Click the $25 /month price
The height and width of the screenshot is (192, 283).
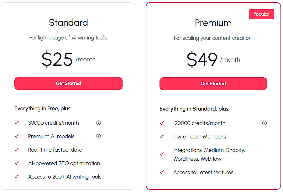pos(68,59)
